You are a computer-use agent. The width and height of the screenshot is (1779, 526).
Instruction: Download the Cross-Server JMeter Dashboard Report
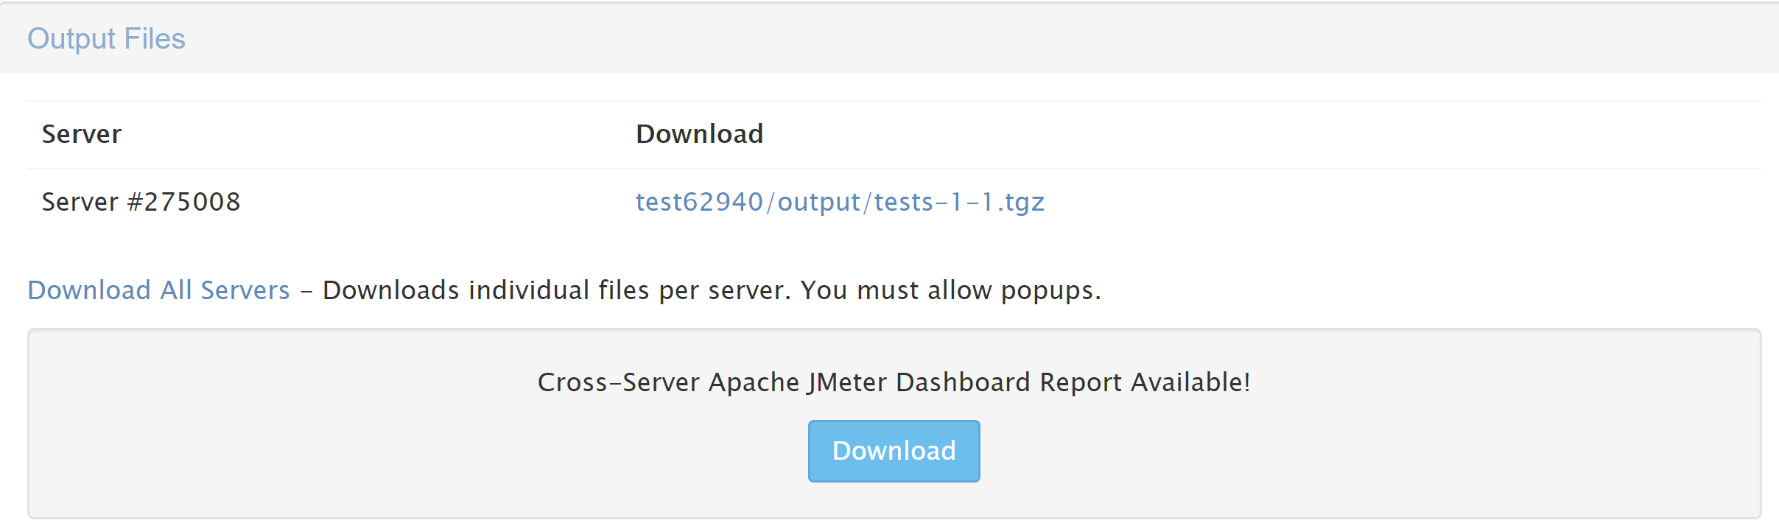click(894, 450)
